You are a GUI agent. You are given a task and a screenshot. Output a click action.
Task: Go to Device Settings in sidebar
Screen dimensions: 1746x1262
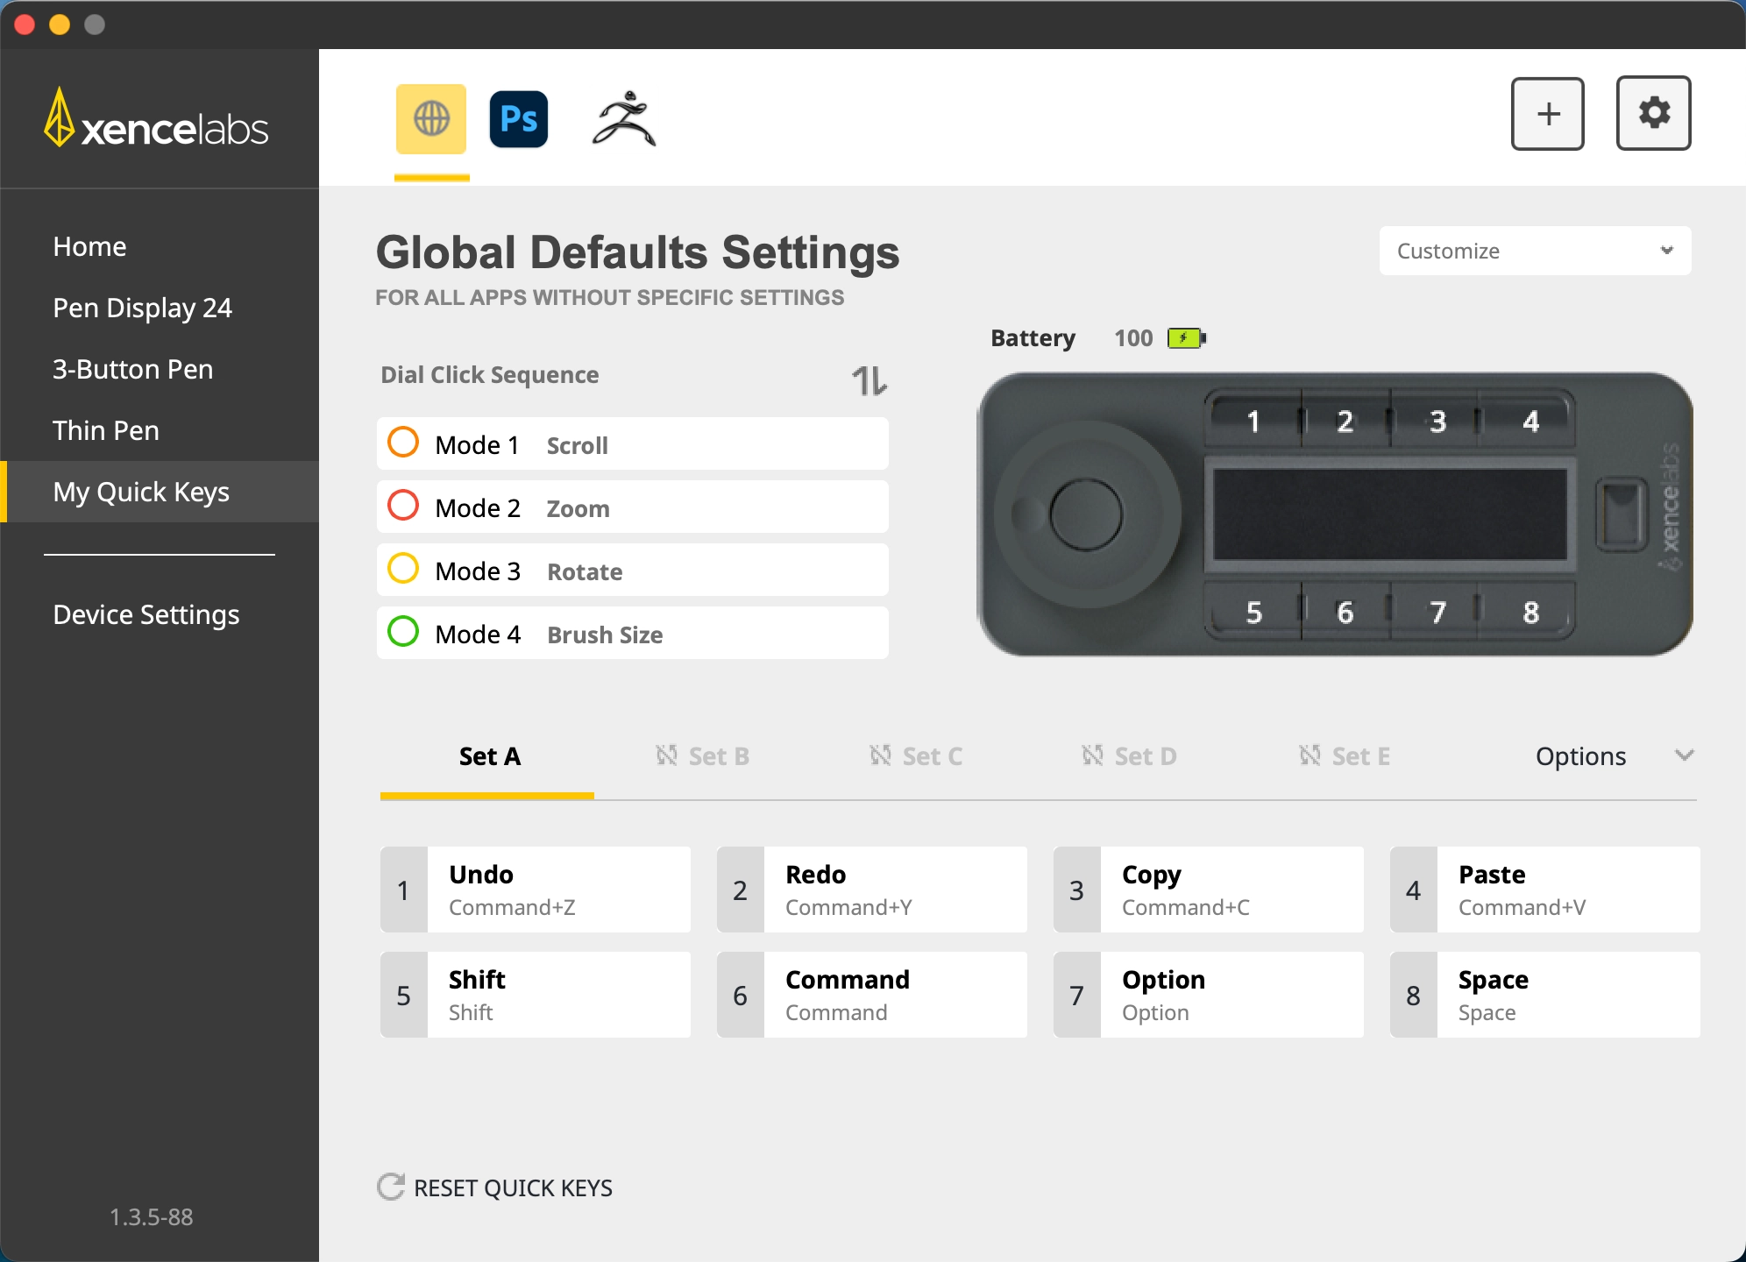145,614
